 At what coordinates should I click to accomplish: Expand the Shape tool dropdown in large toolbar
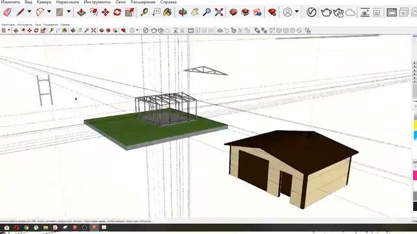point(68,12)
